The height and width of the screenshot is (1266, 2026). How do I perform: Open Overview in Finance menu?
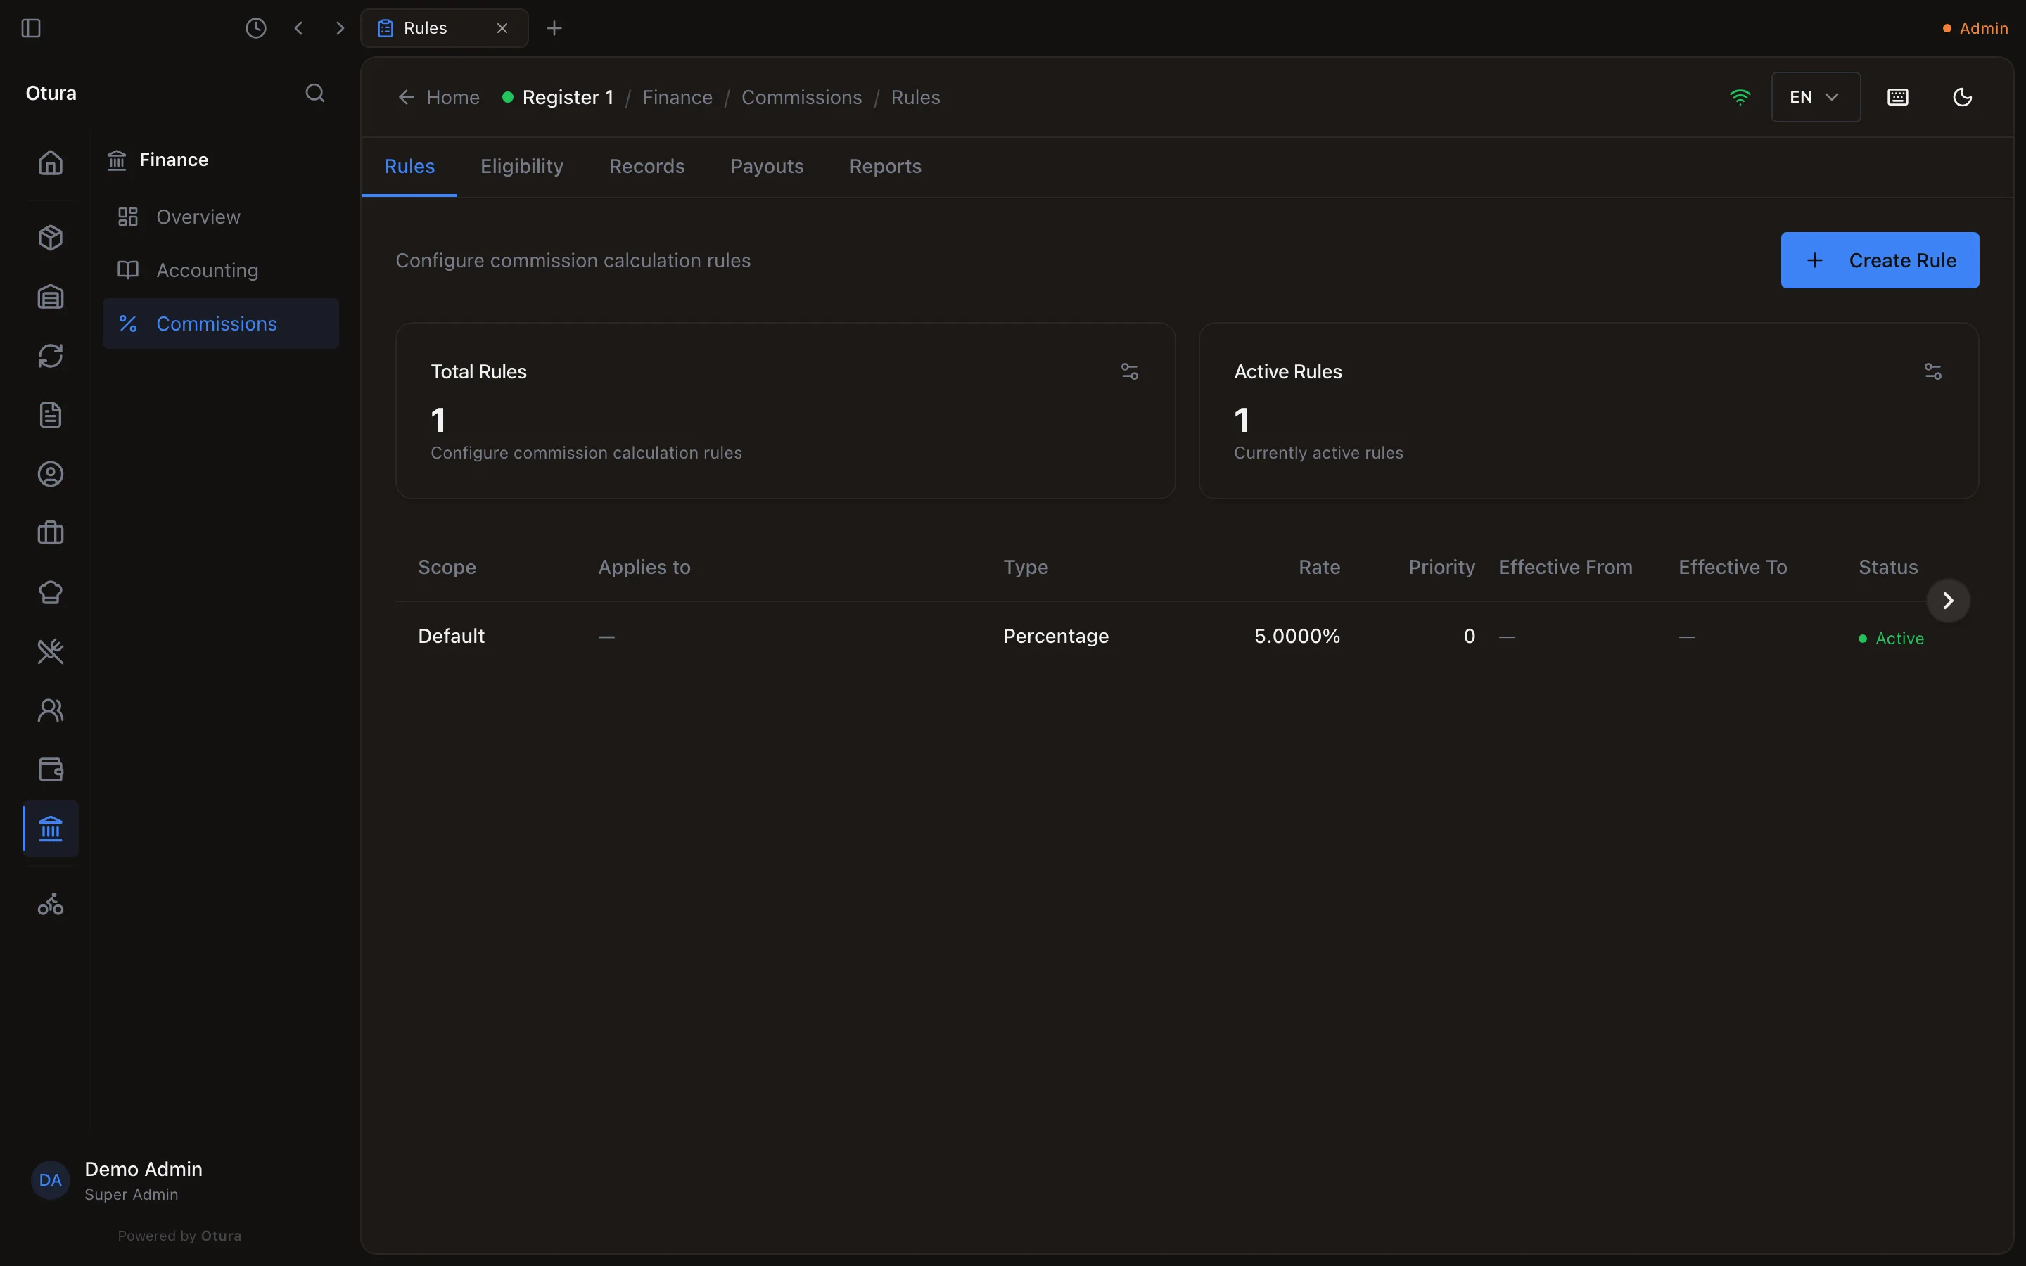tap(221, 217)
